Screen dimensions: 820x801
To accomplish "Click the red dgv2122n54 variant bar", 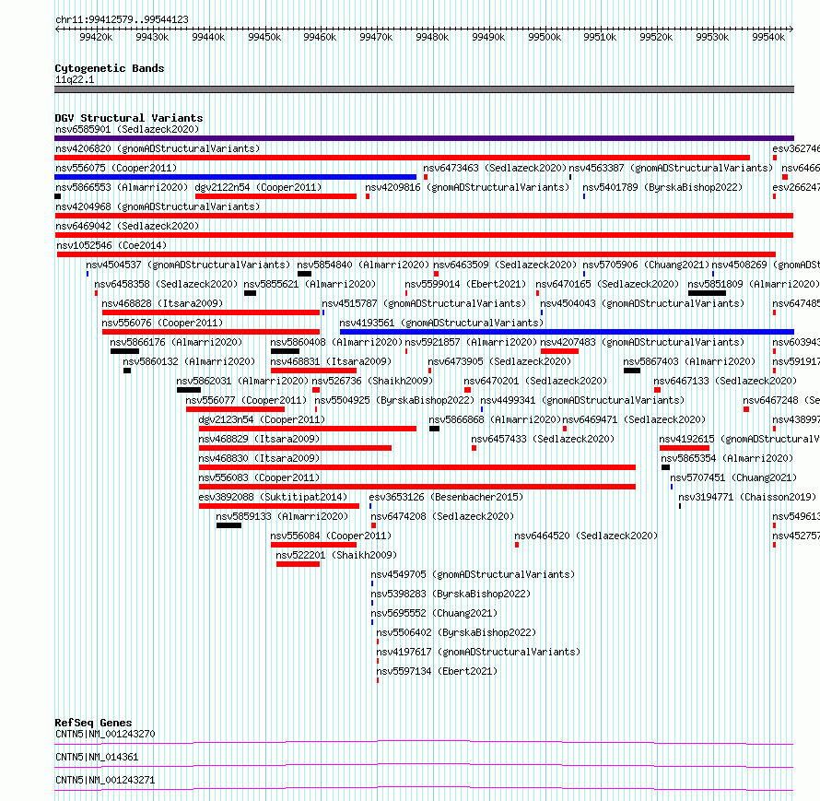I will pyautogui.click(x=275, y=196).
